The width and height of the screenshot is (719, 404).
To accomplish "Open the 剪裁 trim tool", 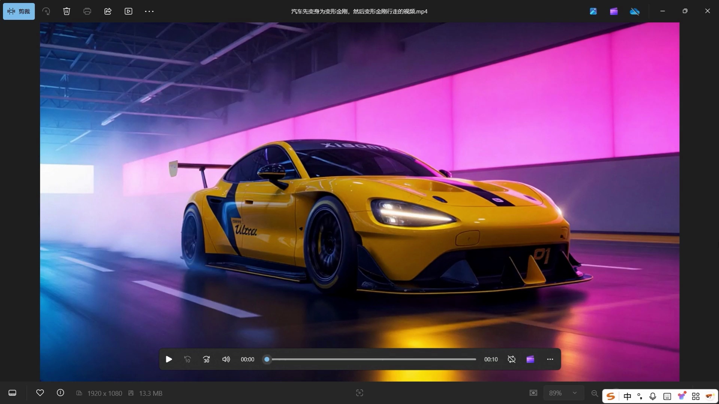I will click(19, 11).
